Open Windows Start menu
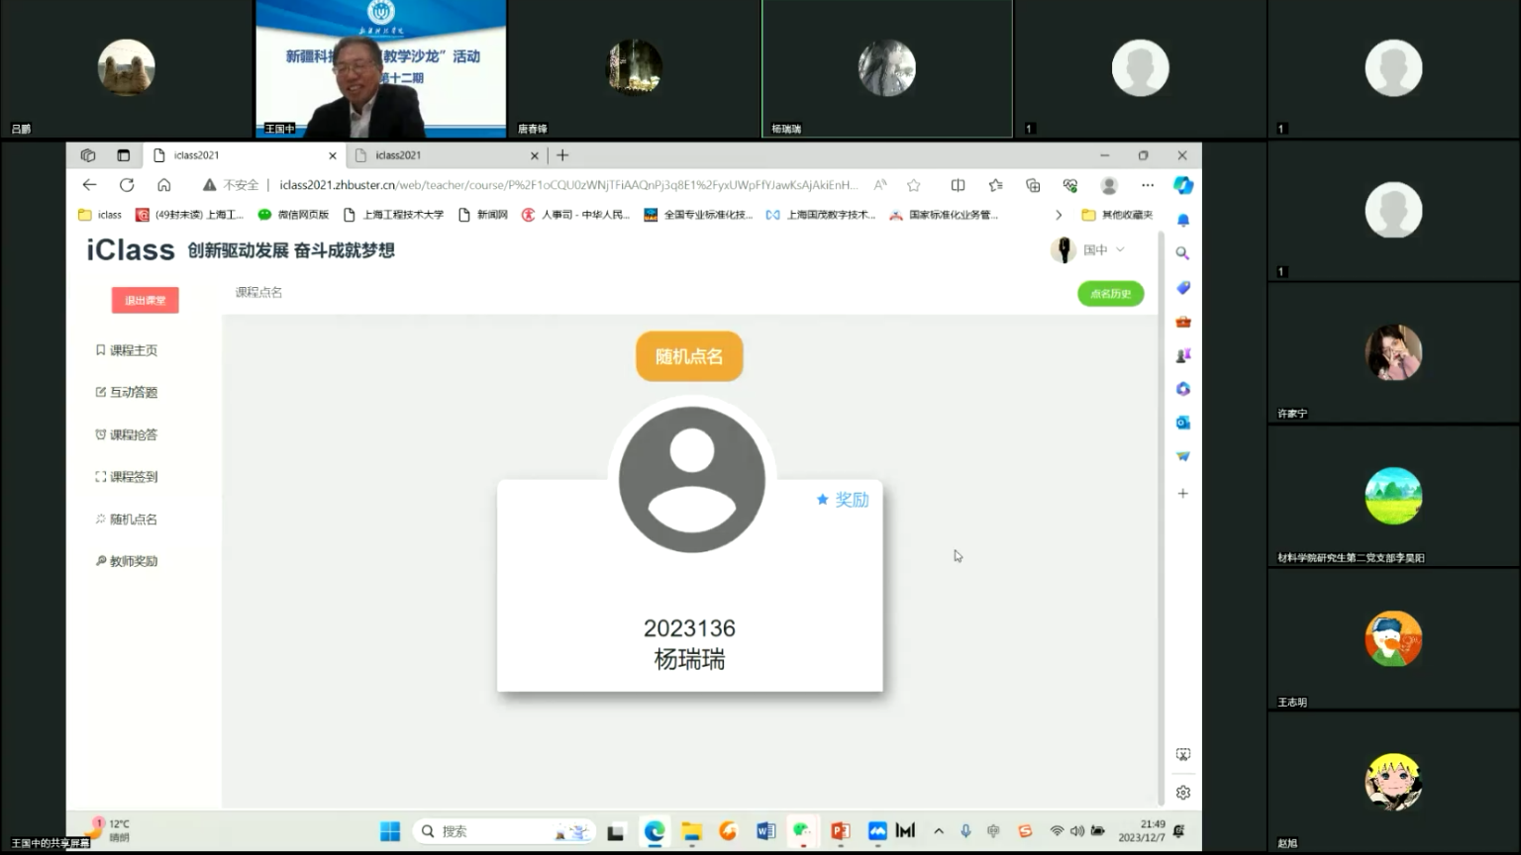The width and height of the screenshot is (1521, 855). click(x=390, y=831)
